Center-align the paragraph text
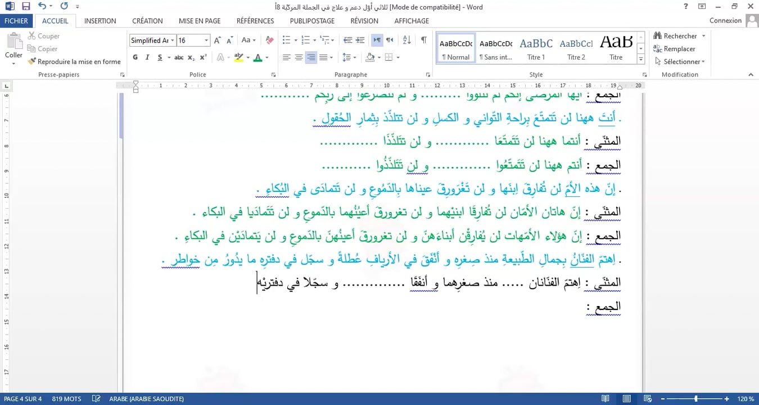The width and height of the screenshot is (759, 405). pyautogui.click(x=299, y=57)
